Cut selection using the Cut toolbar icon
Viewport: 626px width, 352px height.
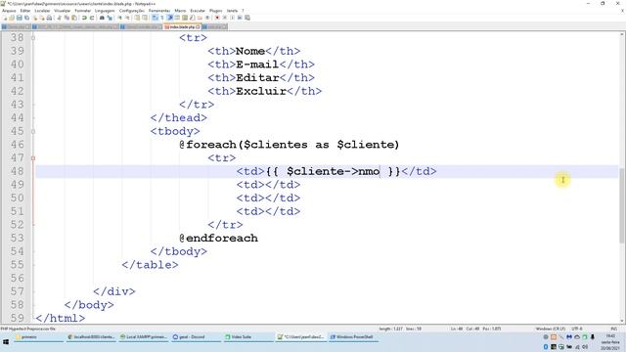click(59, 18)
